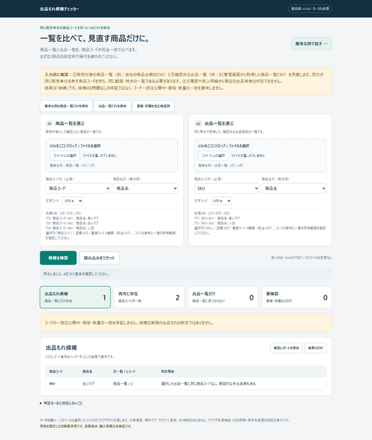Select the 出品一覧だけ summary card

(x=223, y=297)
